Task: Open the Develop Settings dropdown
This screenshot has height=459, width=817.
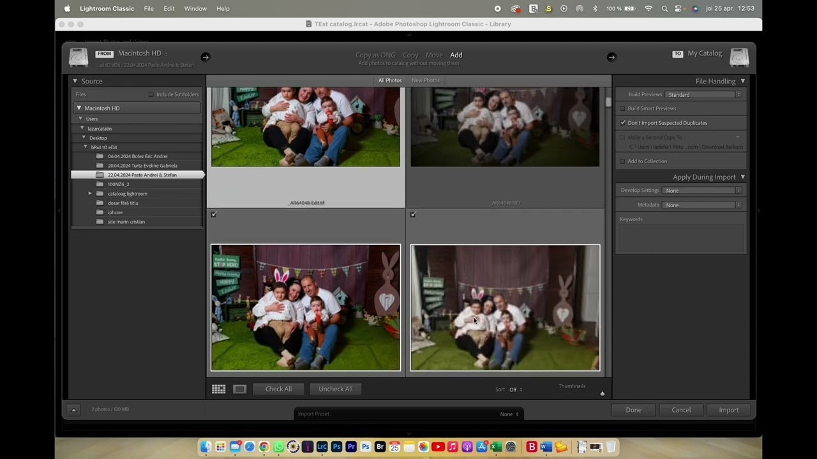Action: click(x=702, y=190)
